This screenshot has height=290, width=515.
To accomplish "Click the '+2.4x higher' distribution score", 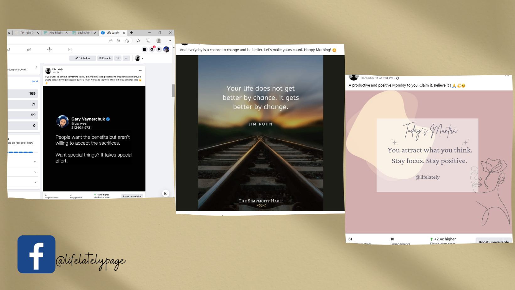I will point(443,239).
